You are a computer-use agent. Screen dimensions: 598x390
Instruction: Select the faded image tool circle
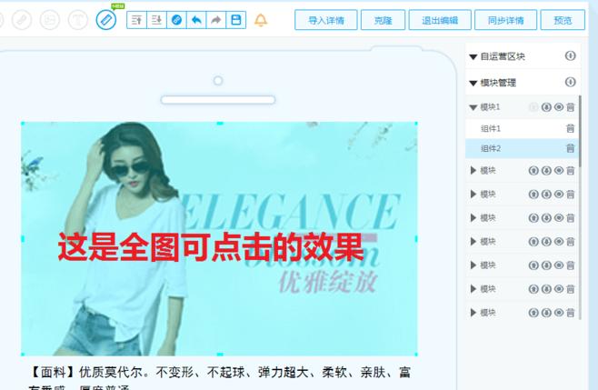pos(50,19)
